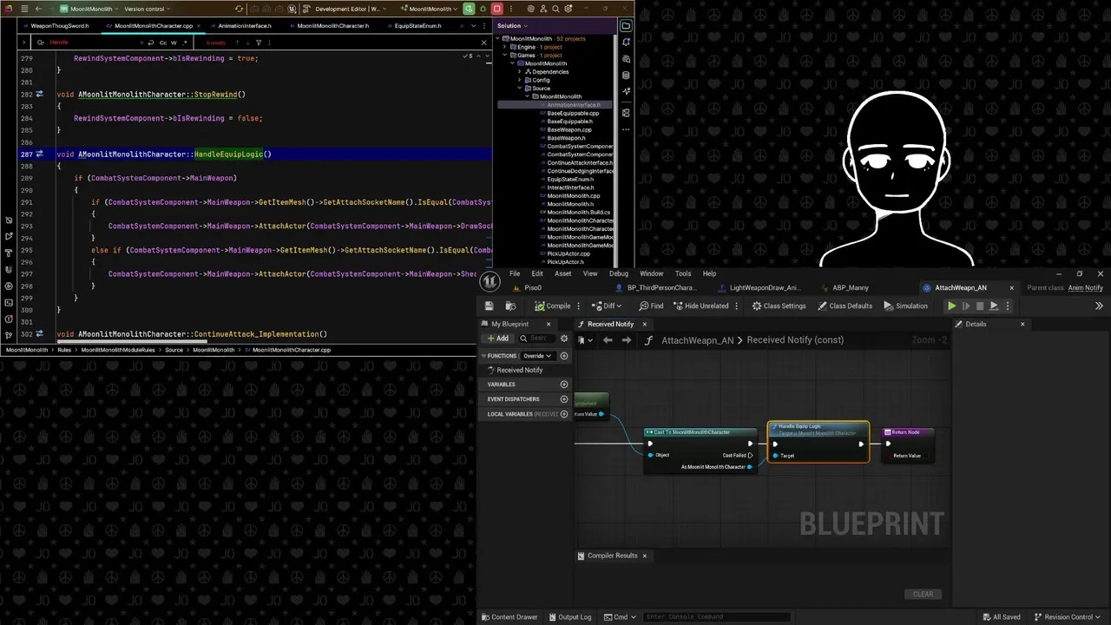
Task: Add a new function with plus icon
Action: click(564, 356)
